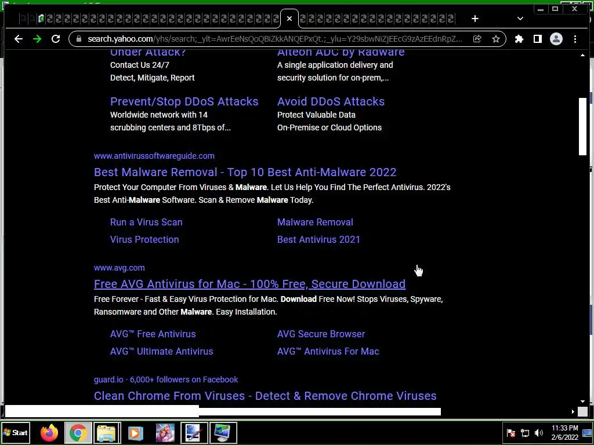Open the Chrome three-dot menu
Viewport: 594px width, 445px height.
tap(575, 39)
